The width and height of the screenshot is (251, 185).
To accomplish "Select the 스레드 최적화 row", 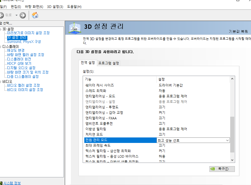I will click(x=157, y=91).
